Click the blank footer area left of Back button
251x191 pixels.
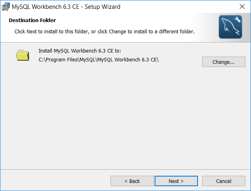click(56, 181)
